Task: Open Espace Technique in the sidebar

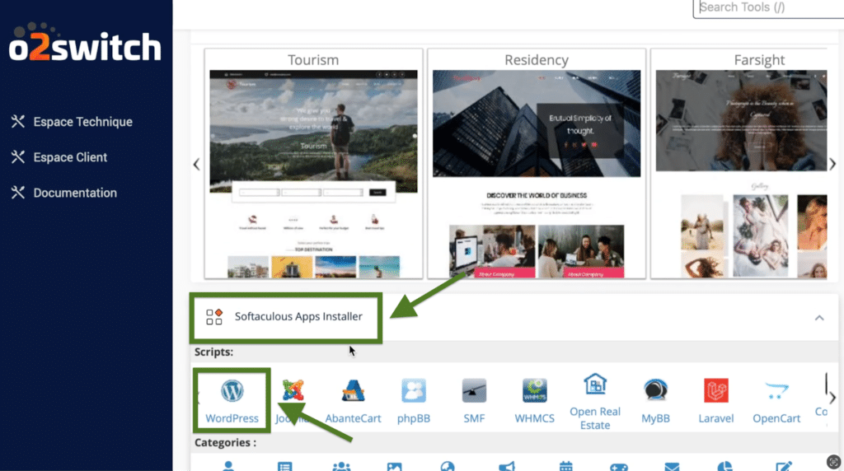Action: [83, 122]
